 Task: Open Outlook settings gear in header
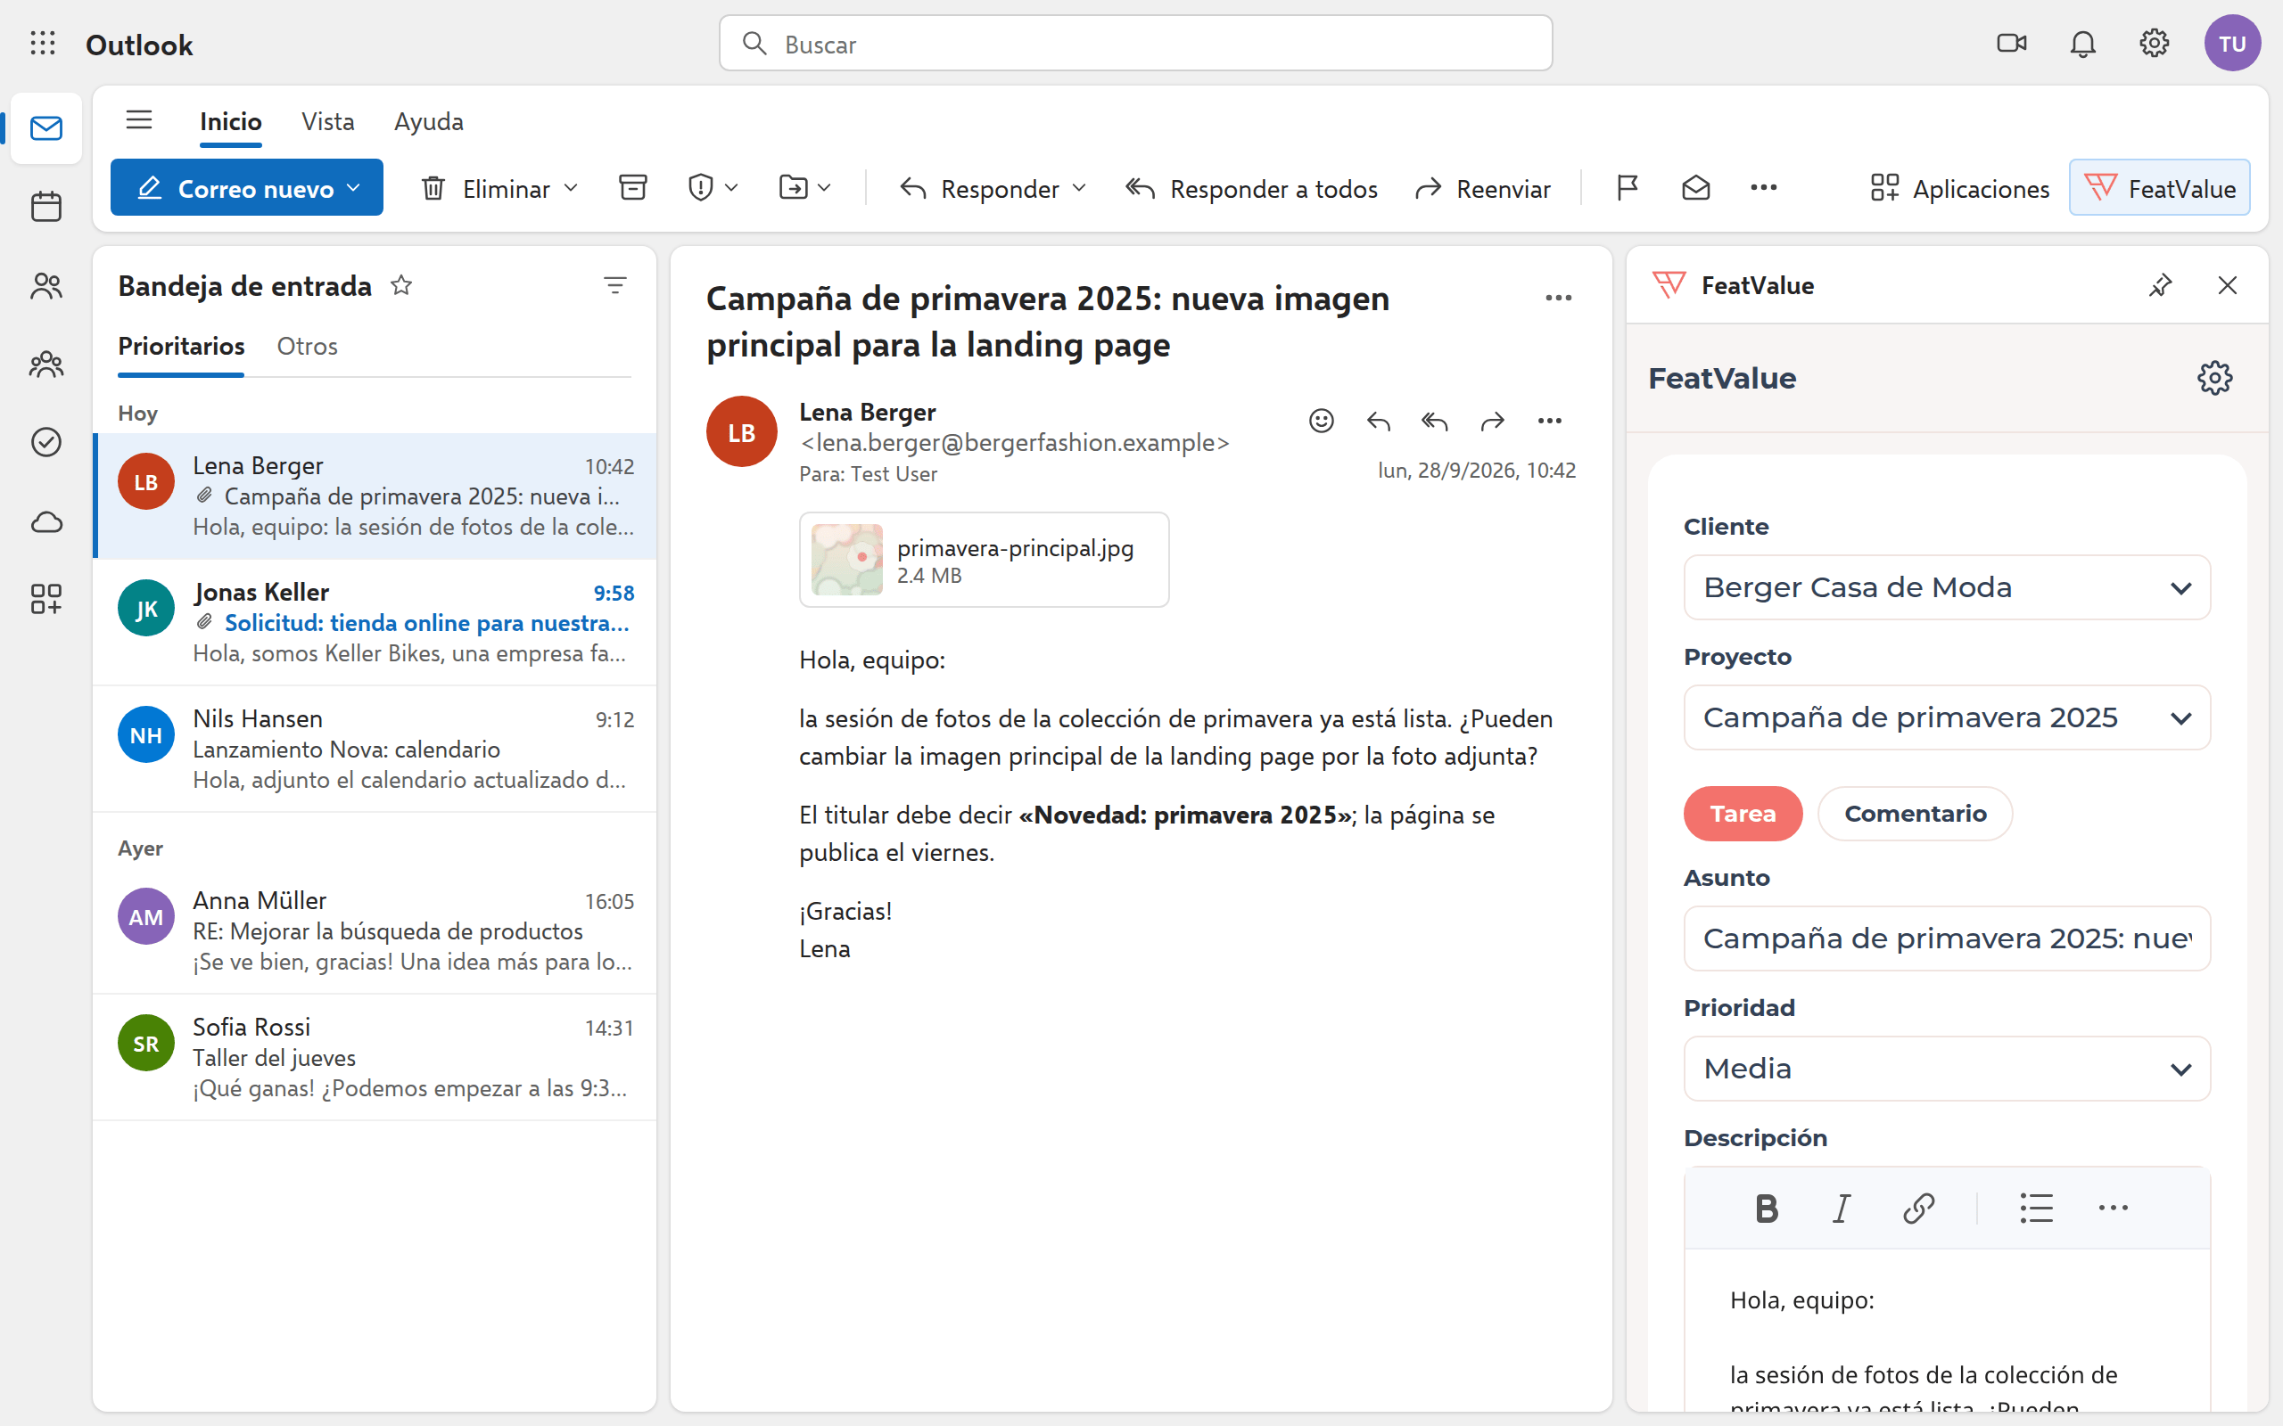(2154, 44)
